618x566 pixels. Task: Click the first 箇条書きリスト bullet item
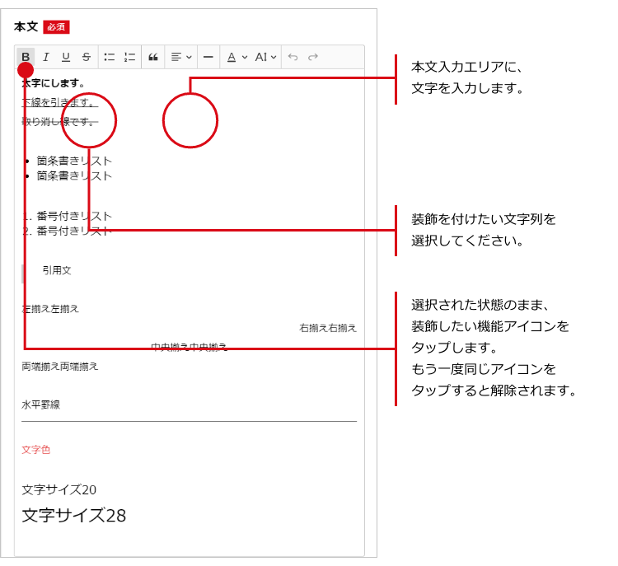pyautogui.click(x=74, y=161)
